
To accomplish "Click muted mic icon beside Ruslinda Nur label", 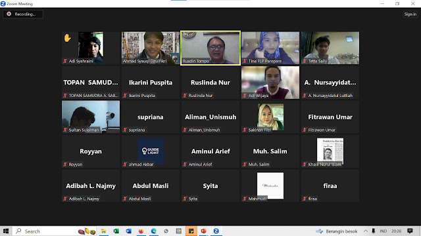I will click(x=185, y=96).
